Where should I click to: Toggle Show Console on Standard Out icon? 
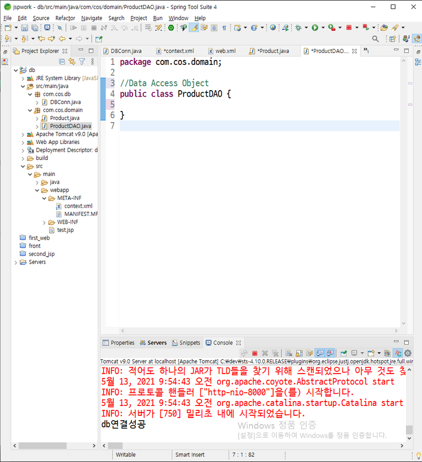(320, 353)
